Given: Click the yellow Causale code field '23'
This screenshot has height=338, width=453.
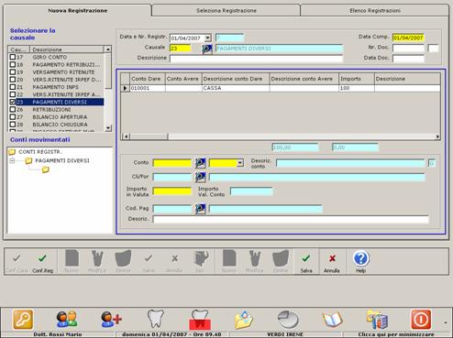Looking at the screenshot, I should click(x=181, y=49).
